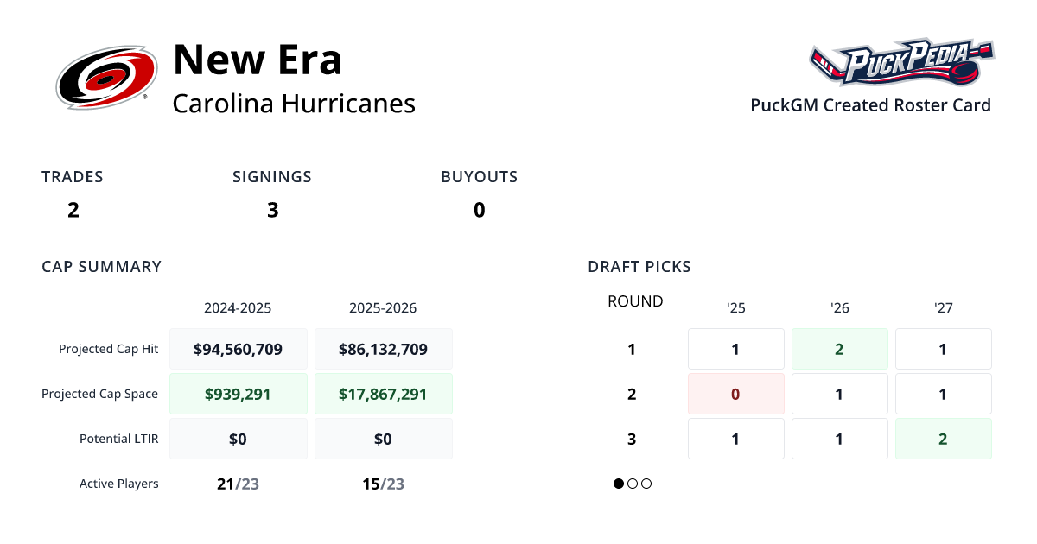
Task: Click the green round 1 '26 pick cell
Action: (839, 349)
